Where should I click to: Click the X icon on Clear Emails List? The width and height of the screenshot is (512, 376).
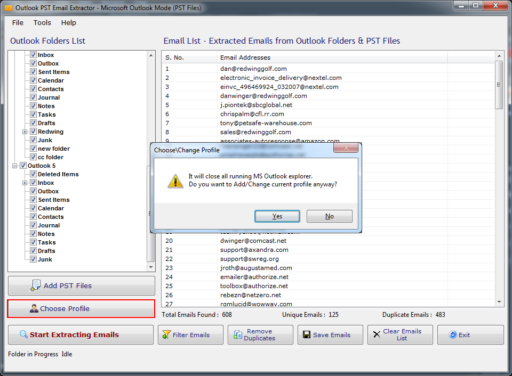377,334
